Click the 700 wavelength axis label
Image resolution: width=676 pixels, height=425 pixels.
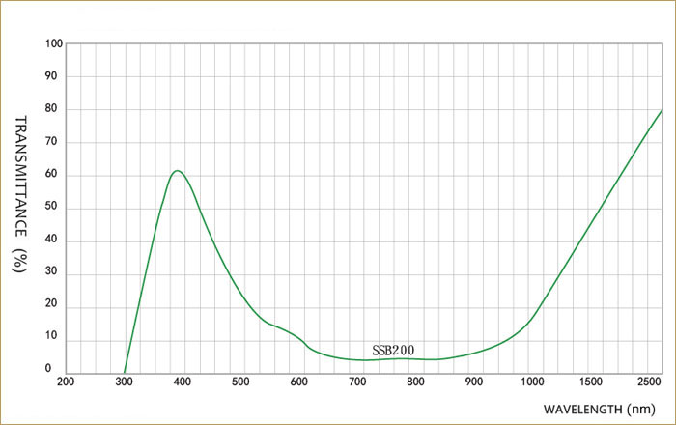click(x=357, y=382)
